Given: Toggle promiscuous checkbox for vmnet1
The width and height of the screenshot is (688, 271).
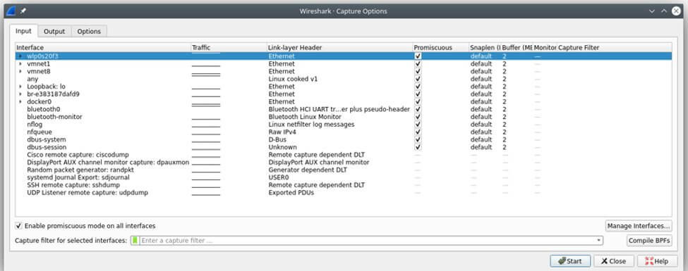Looking at the screenshot, I should pos(418,64).
